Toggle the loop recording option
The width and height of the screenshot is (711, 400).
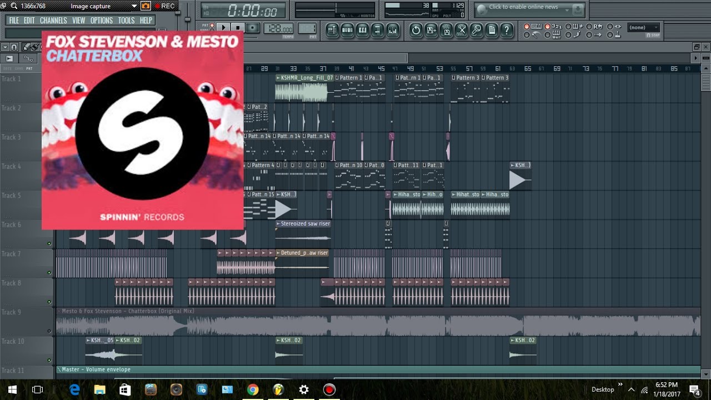(594, 27)
